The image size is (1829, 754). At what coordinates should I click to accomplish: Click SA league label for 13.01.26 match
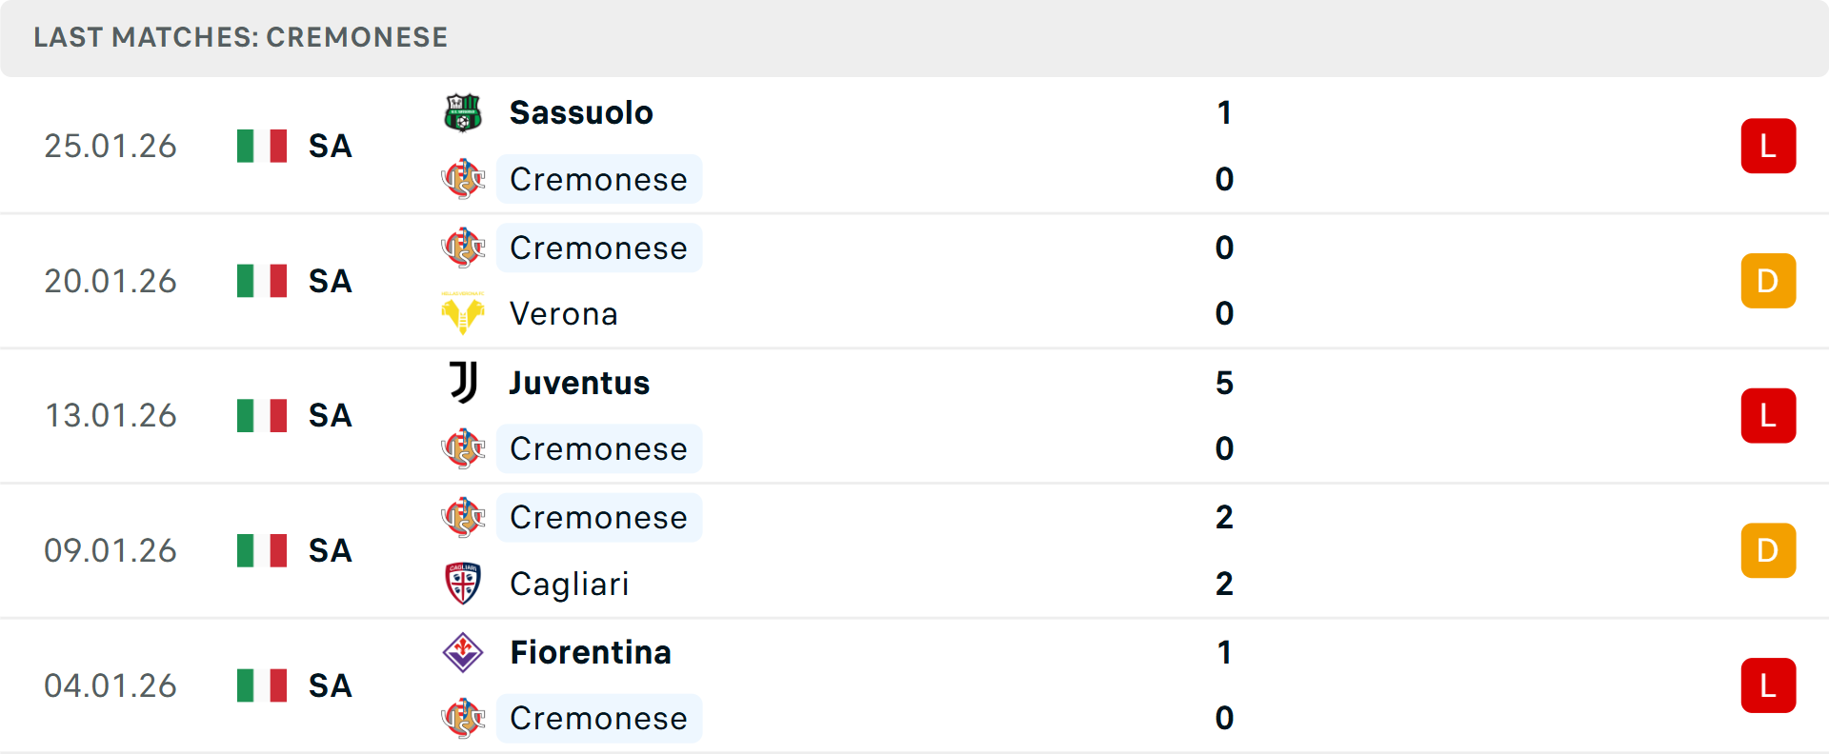click(x=330, y=416)
